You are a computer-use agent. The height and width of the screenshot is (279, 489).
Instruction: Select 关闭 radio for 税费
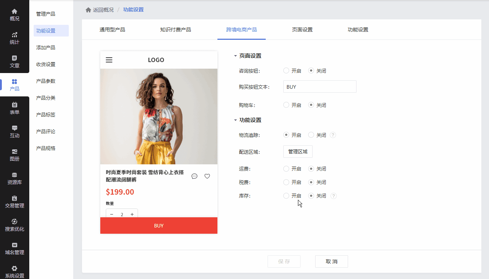tap(311, 182)
